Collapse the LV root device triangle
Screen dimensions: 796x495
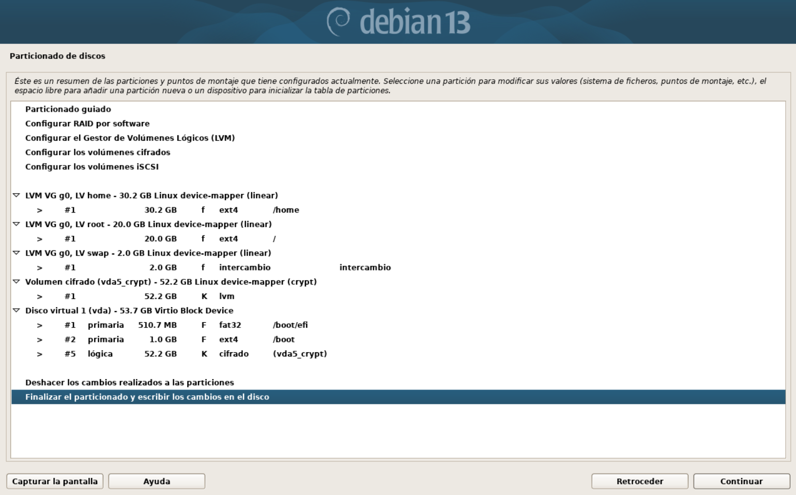click(x=16, y=224)
